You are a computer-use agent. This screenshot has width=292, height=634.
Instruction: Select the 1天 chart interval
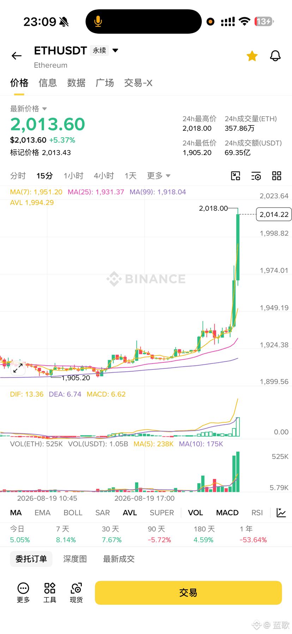tap(130, 176)
